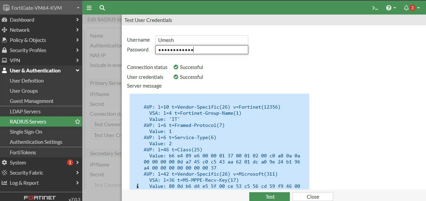Click the Connection status green check icon

176,67
